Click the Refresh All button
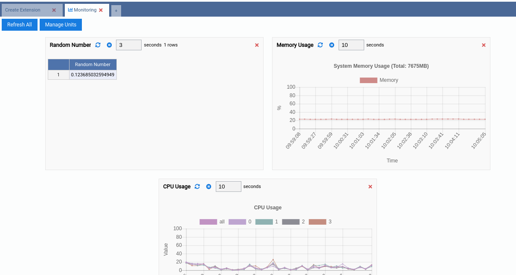Image resolution: width=516 pixels, height=275 pixels. 20,25
